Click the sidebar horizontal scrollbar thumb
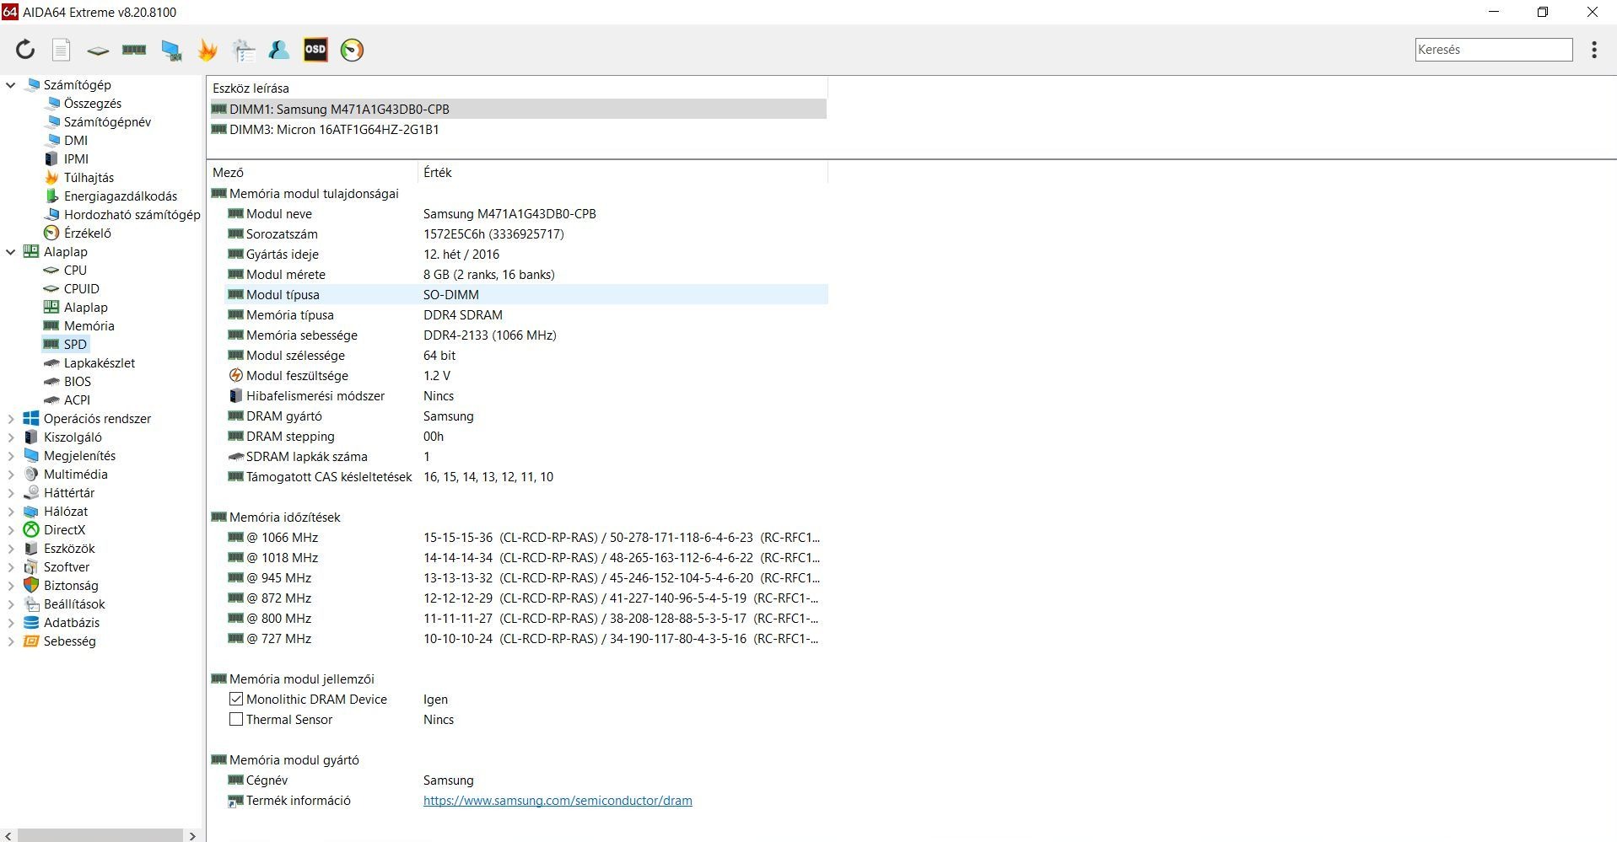The width and height of the screenshot is (1617, 842). point(100,835)
